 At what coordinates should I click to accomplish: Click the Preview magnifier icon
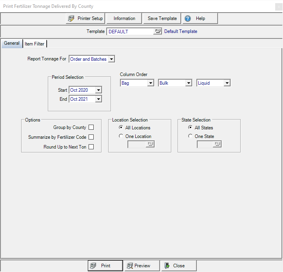129,266
